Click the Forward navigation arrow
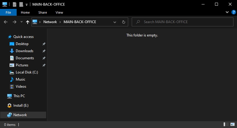The height and width of the screenshot is (128, 237). [x=14, y=22]
